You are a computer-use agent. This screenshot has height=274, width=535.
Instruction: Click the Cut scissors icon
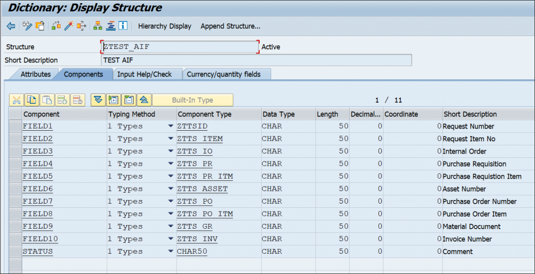(16, 99)
